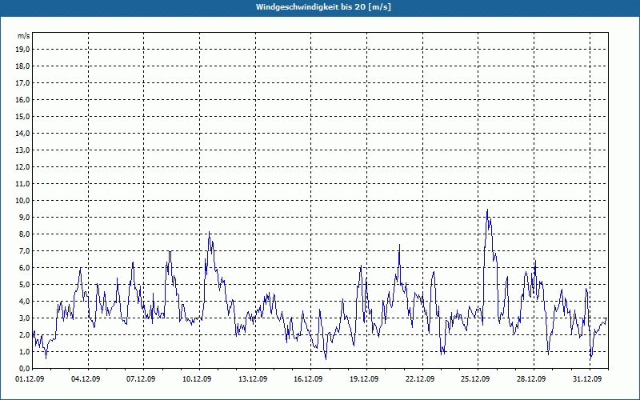The width and height of the screenshot is (640, 400).
Task: Click the '12,0' y-axis label
Action: [22, 167]
